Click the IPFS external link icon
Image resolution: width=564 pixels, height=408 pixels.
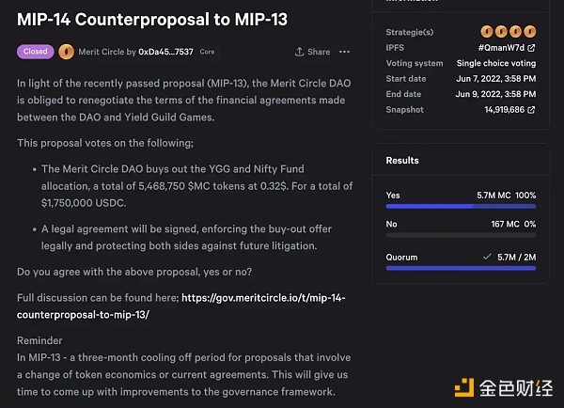coord(532,47)
